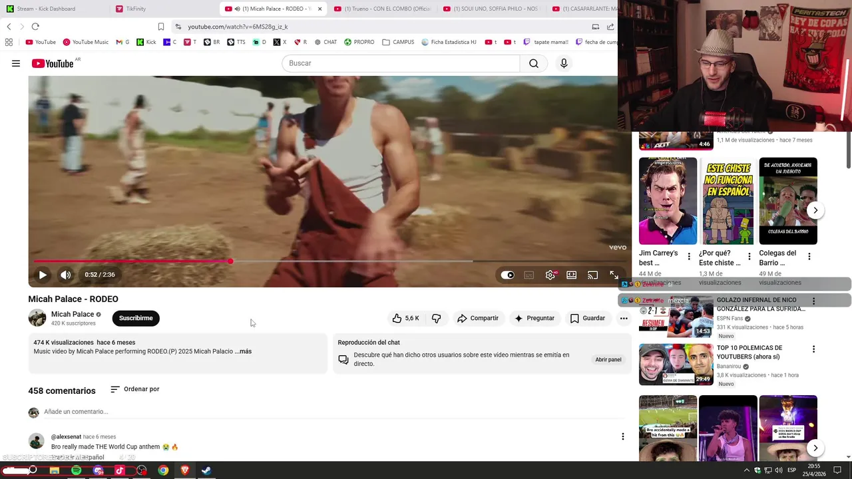Open the more actions menu beside Guardar
852x479 pixels.
click(624, 318)
